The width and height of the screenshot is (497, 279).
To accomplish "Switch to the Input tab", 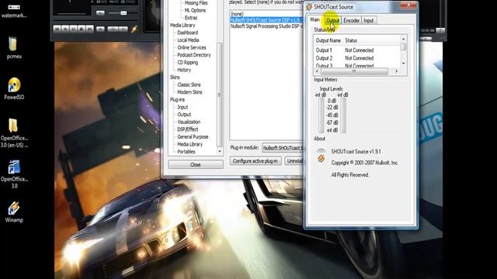I will click(368, 20).
